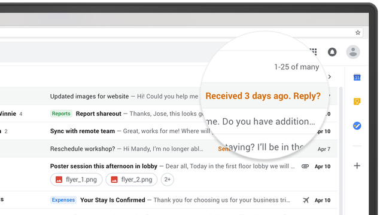The width and height of the screenshot is (383, 215).
Task: Click the airplane travel icon
Action: coord(306,200)
